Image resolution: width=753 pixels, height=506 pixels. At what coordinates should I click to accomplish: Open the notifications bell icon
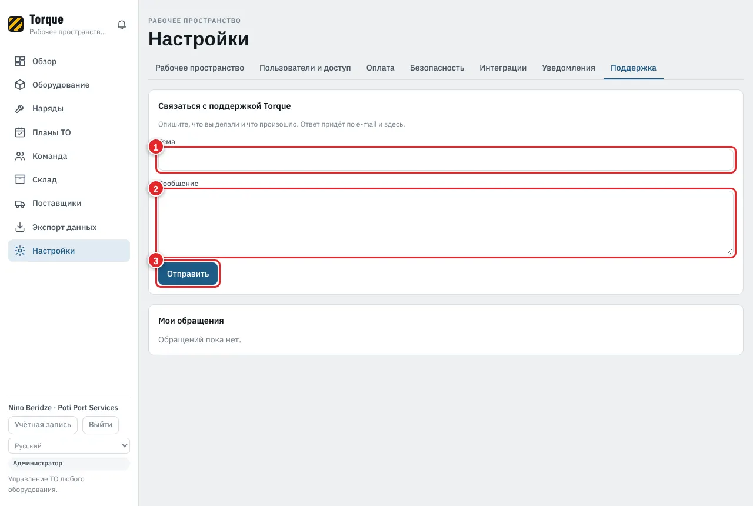click(122, 25)
